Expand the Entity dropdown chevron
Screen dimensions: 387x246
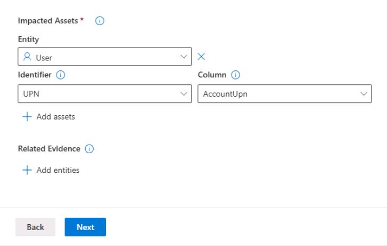(x=184, y=57)
